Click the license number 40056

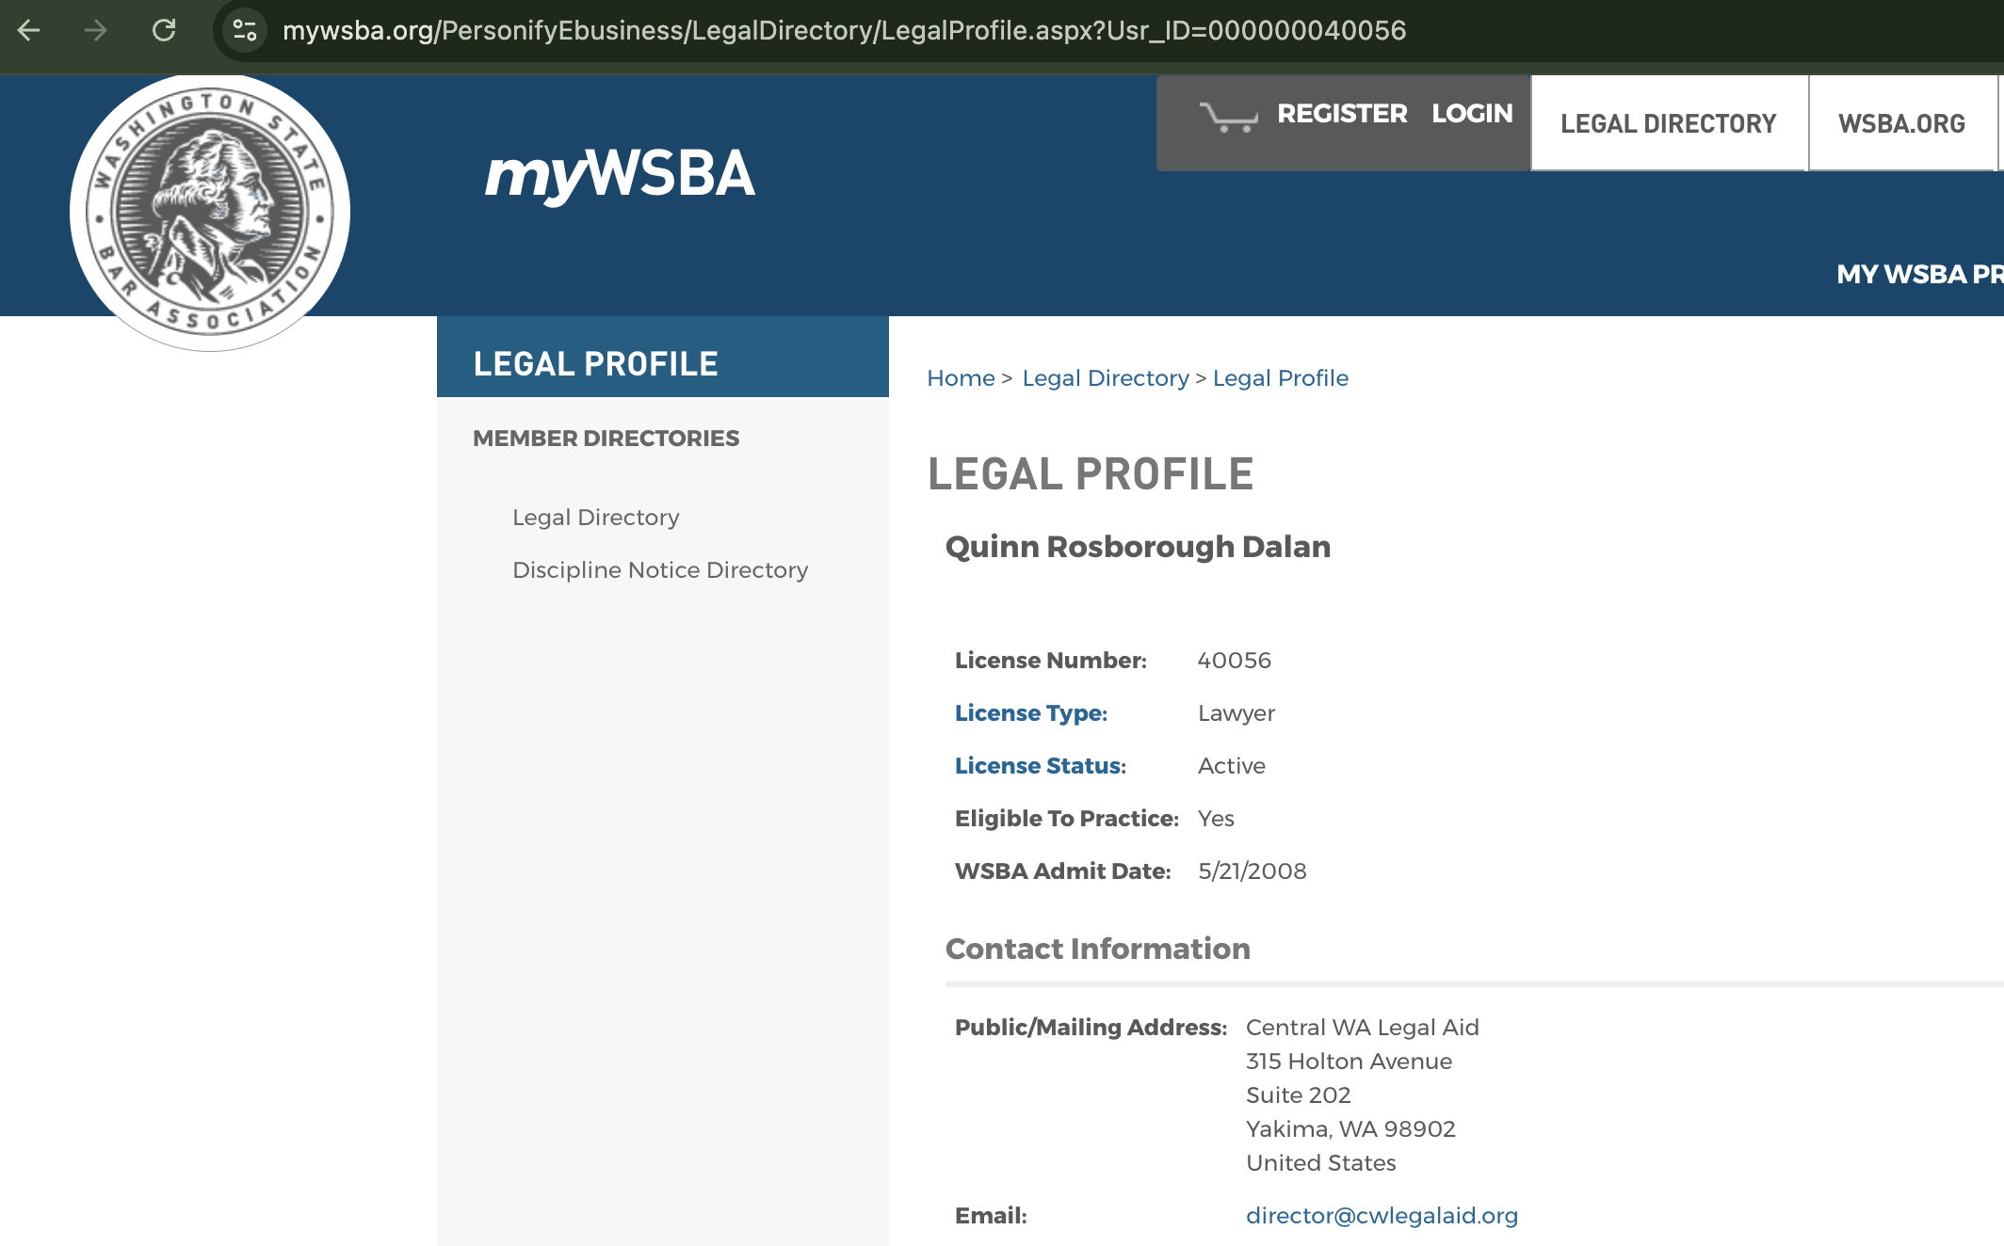point(1235,661)
